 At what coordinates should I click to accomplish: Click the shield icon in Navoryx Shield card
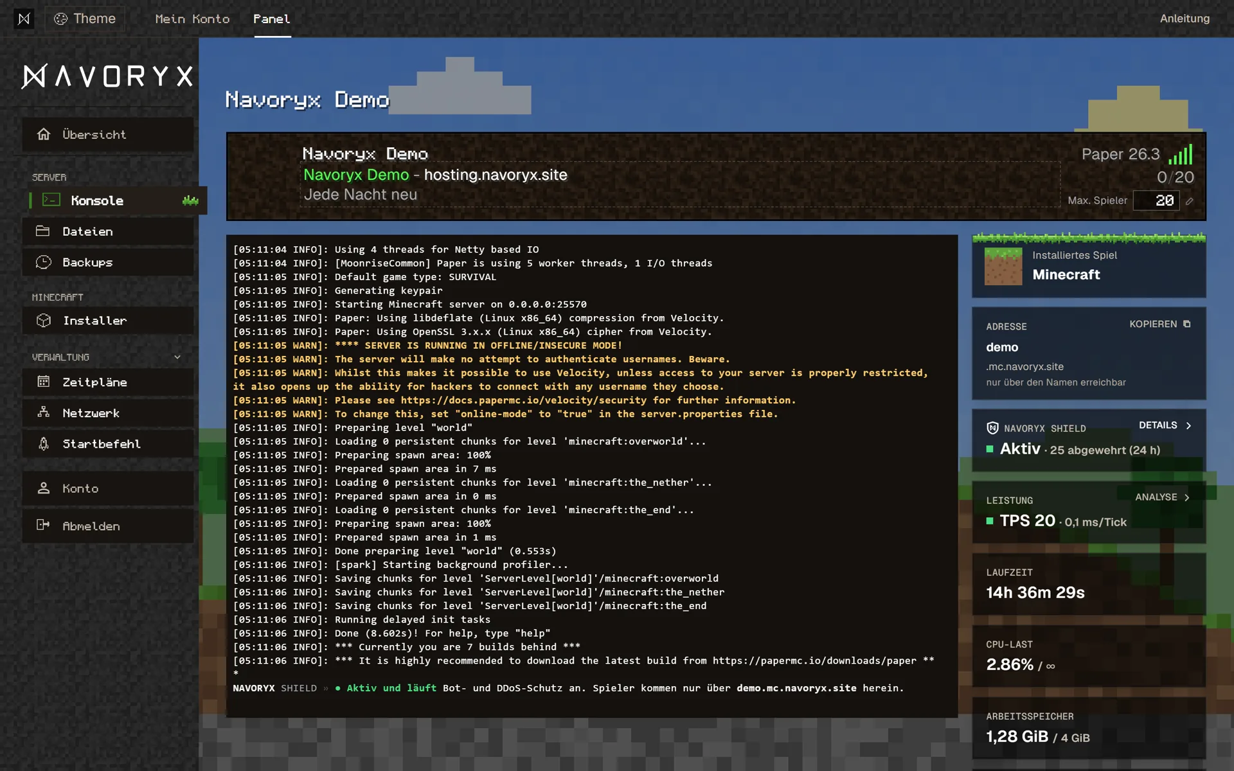pyautogui.click(x=992, y=428)
